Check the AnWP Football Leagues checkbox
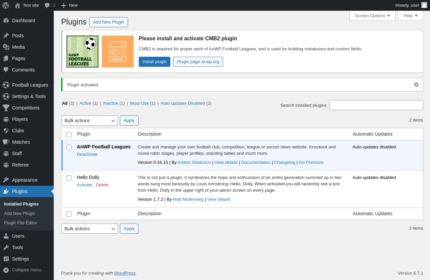This screenshot has width=430, height=280. pos(69,147)
